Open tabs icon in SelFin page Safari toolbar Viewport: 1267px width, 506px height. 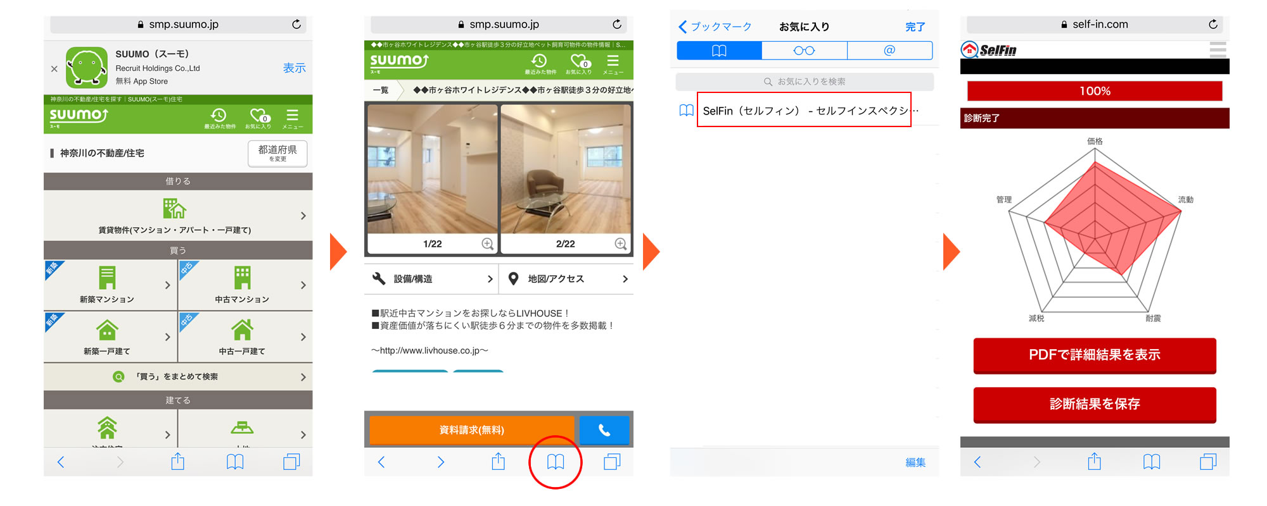1208,462
